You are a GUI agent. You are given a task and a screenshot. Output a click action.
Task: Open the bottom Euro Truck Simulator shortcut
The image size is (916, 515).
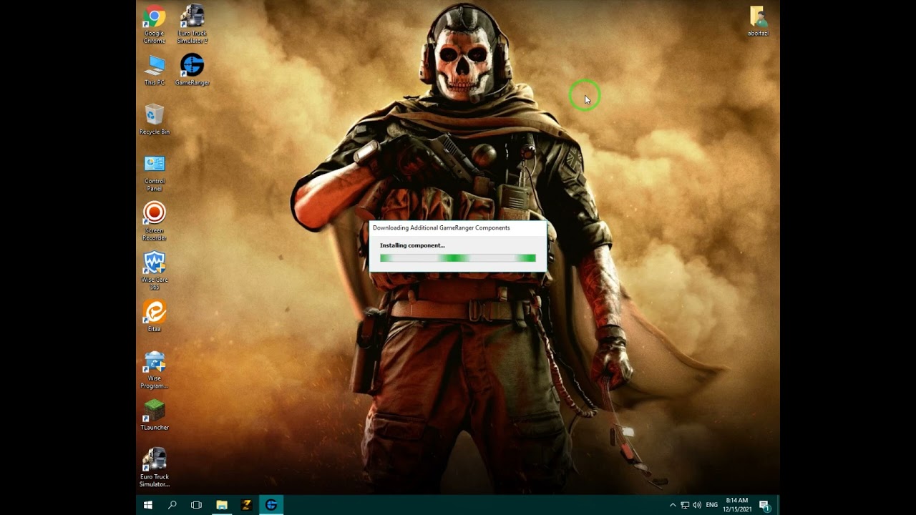(x=154, y=468)
